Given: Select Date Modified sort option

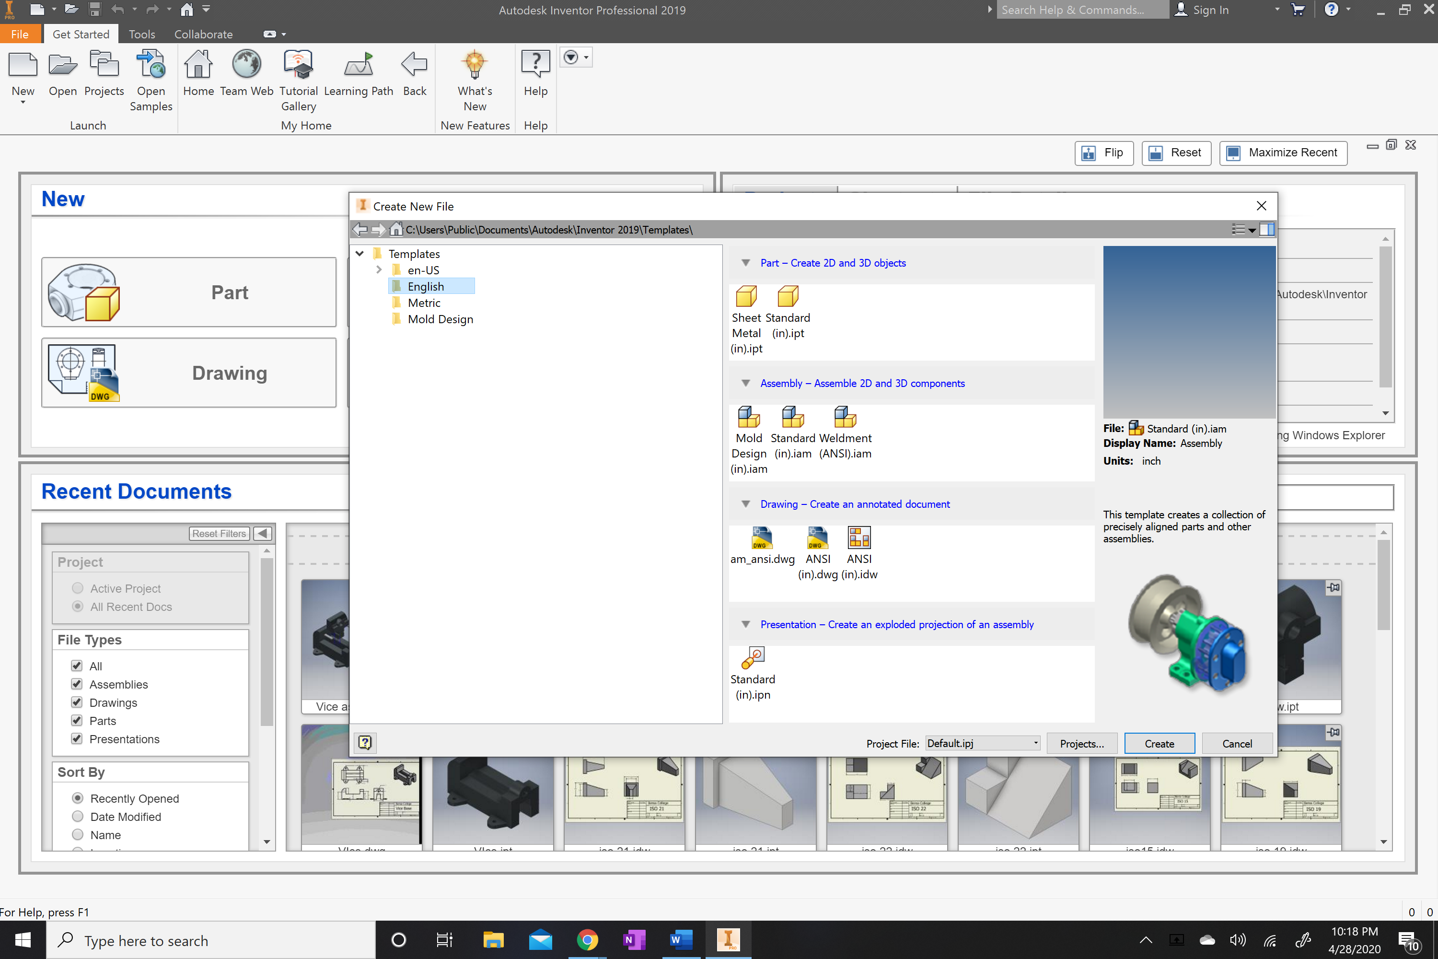Looking at the screenshot, I should (78, 817).
